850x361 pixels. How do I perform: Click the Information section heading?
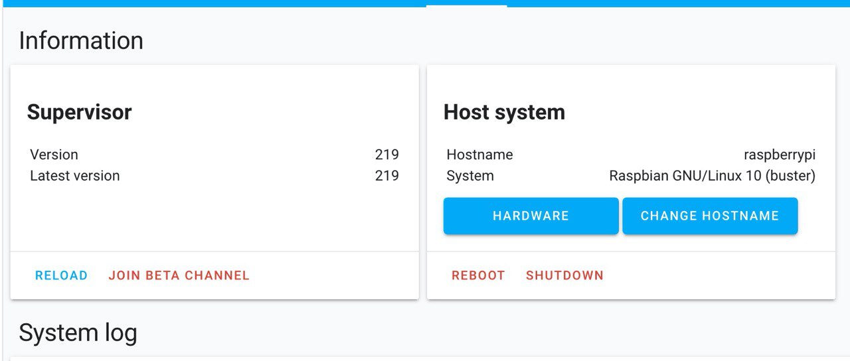tap(81, 40)
